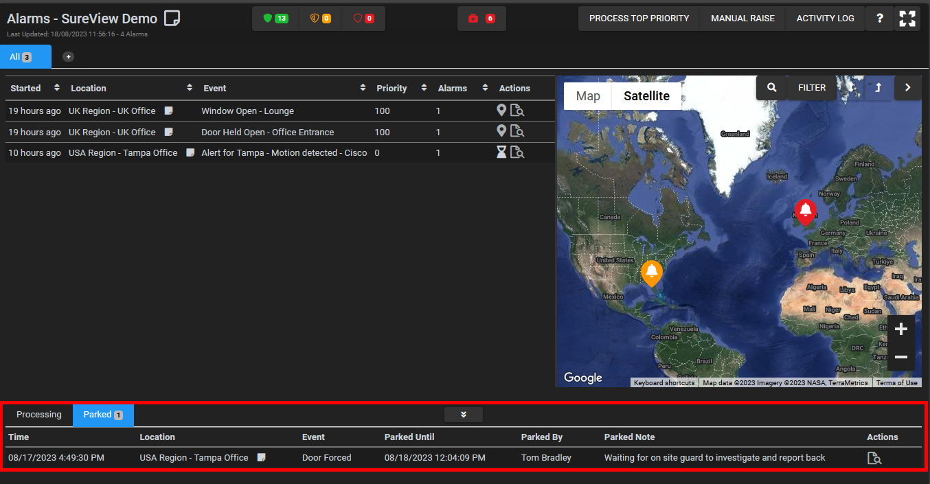Click the parked note about on site guard
The width and height of the screenshot is (930, 484).
point(714,458)
